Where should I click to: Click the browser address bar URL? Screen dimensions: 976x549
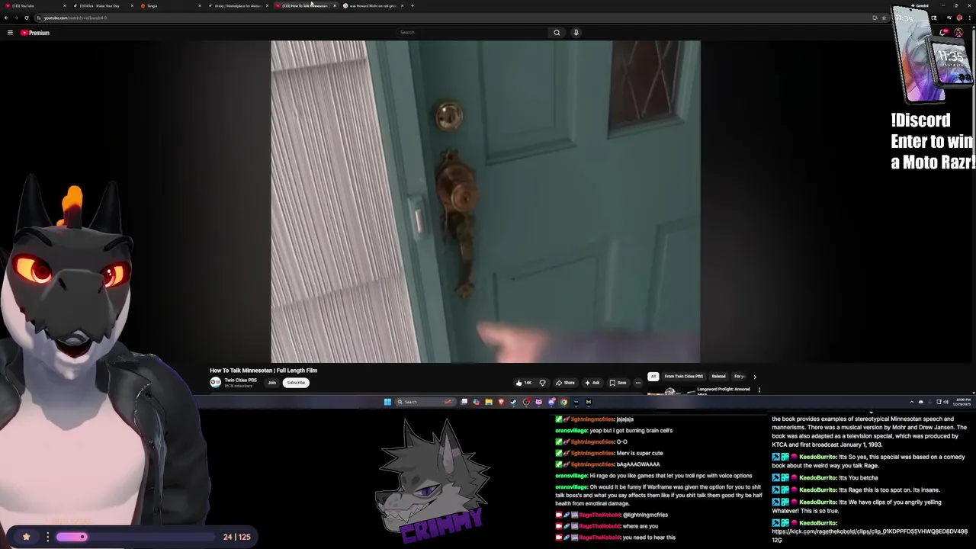[x=75, y=18]
